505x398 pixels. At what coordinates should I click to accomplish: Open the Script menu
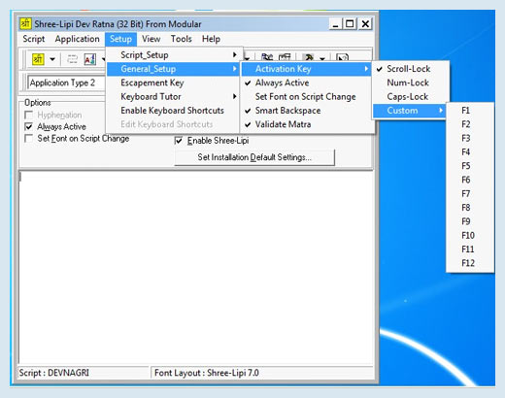(x=34, y=39)
